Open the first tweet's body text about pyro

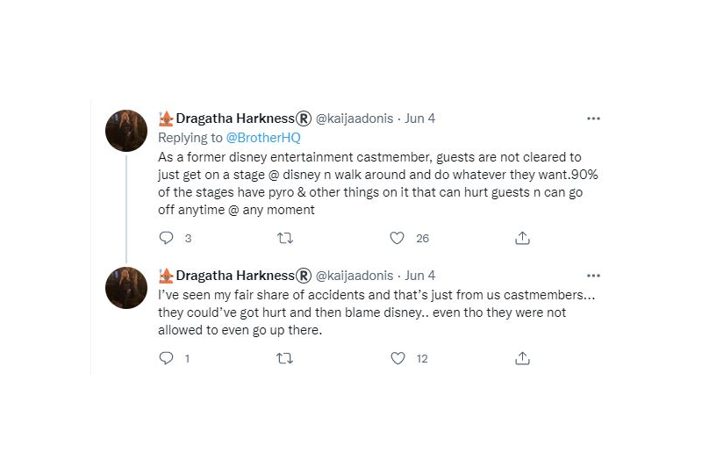click(x=378, y=183)
